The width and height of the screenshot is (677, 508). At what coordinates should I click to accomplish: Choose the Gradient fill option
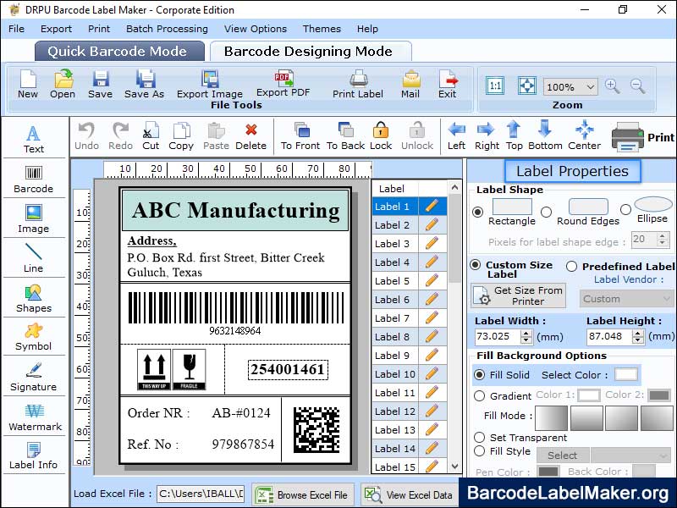tap(480, 395)
